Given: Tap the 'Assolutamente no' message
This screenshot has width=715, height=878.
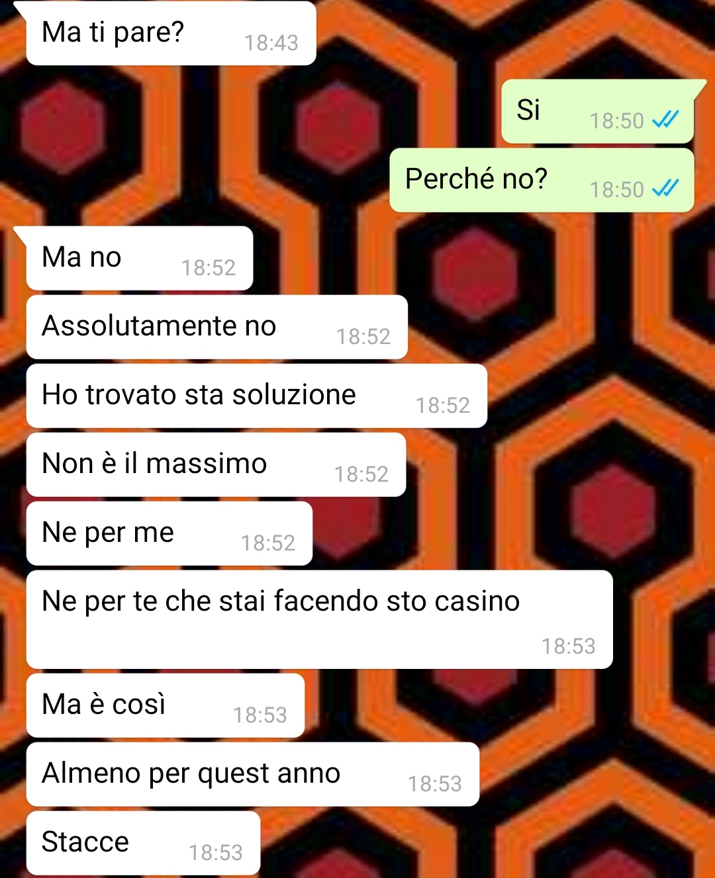Looking at the screenshot, I should click(x=216, y=327).
